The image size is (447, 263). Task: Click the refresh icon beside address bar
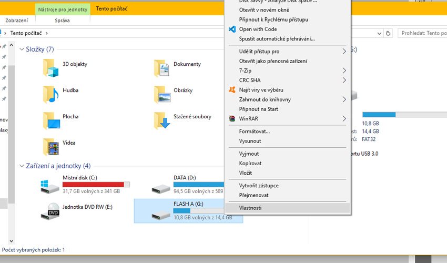(x=388, y=33)
